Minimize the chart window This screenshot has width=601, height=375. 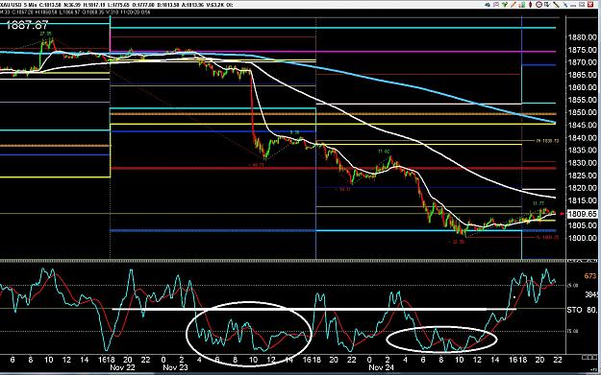pos(573,6)
